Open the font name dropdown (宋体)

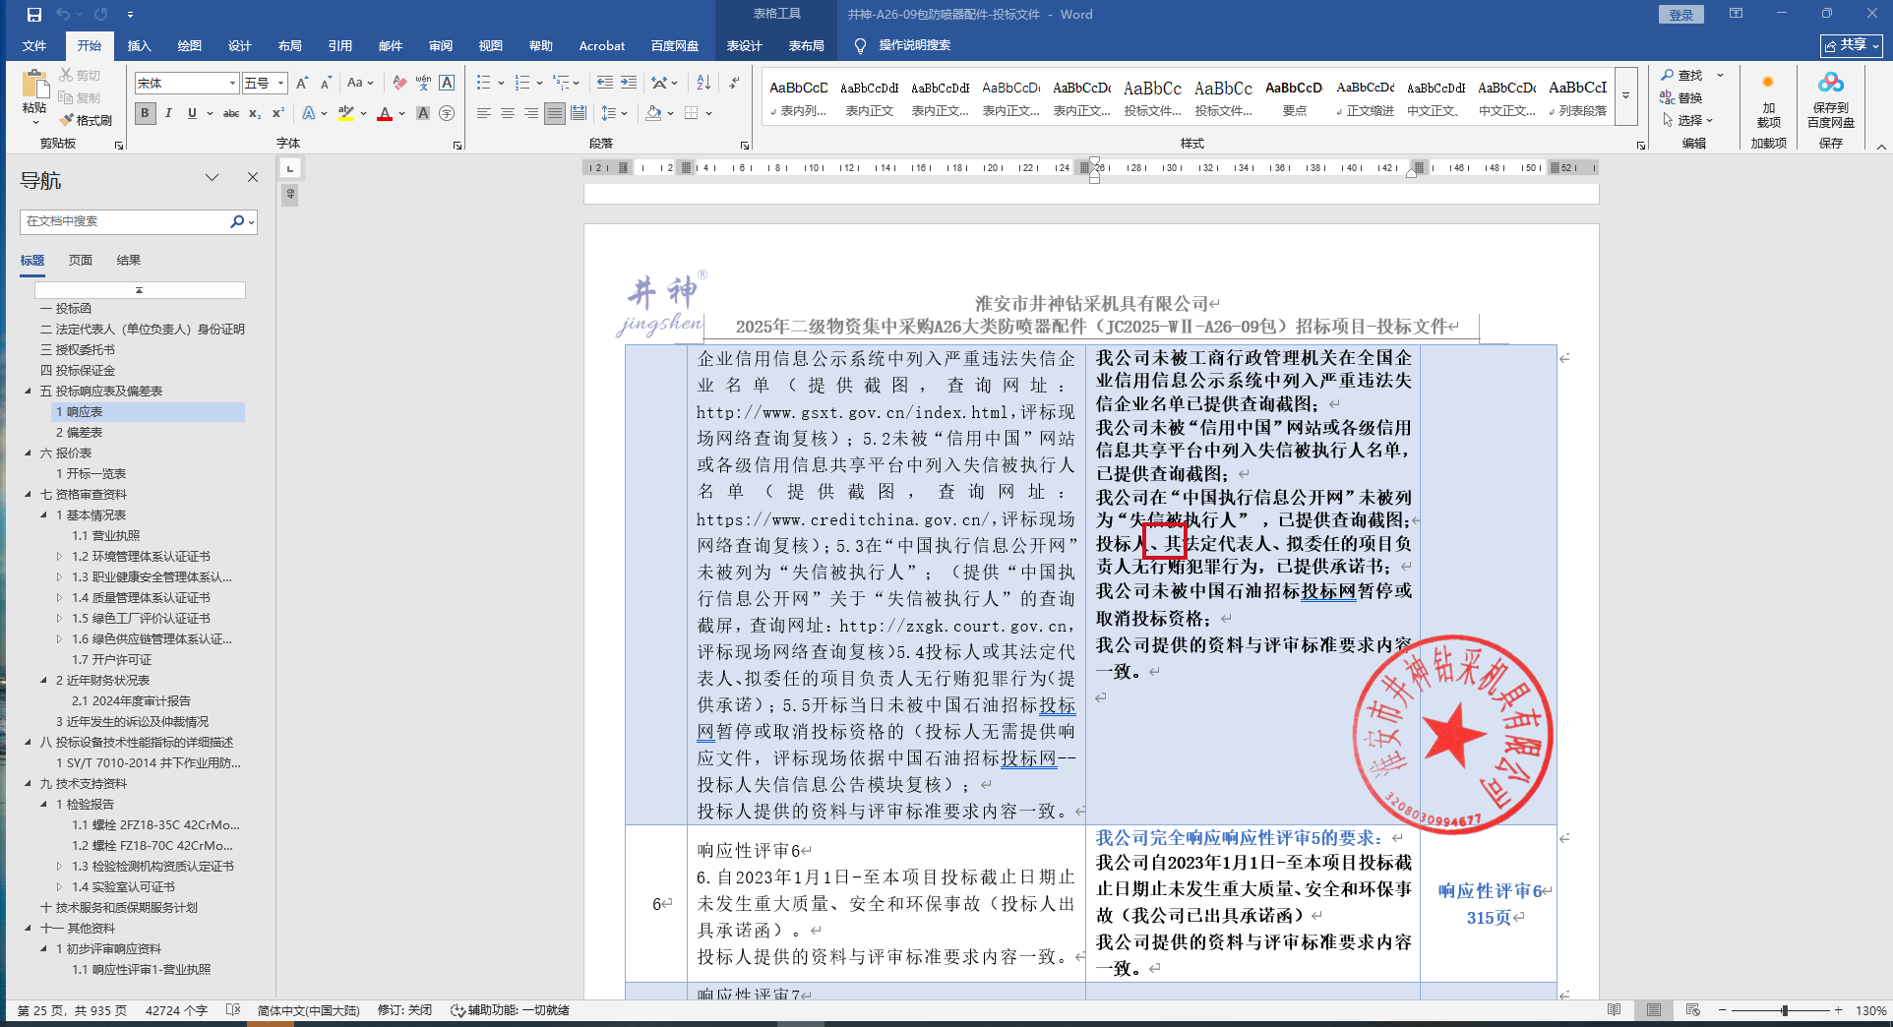232,83
